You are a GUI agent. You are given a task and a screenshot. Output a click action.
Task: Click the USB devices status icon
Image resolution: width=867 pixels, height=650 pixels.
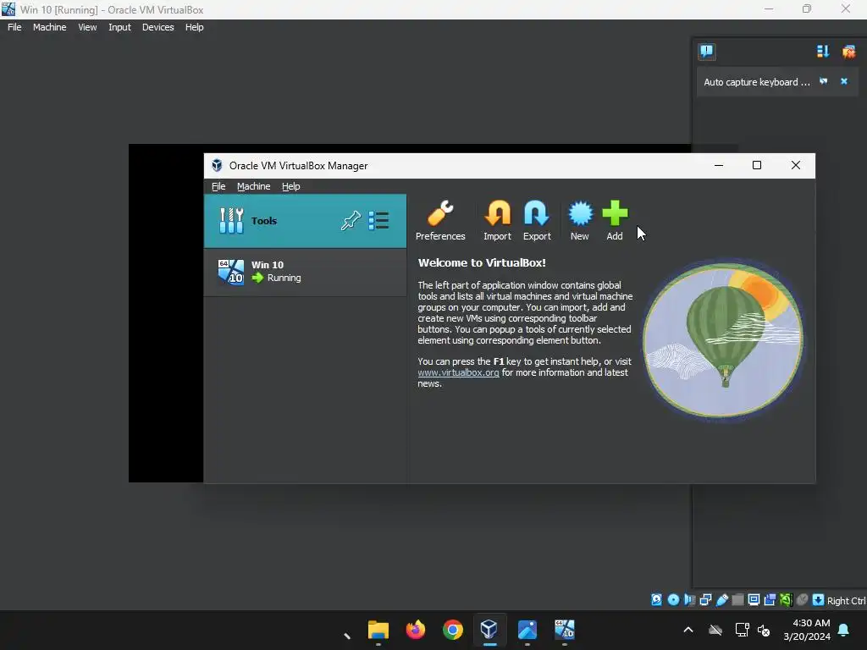click(x=721, y=600)
